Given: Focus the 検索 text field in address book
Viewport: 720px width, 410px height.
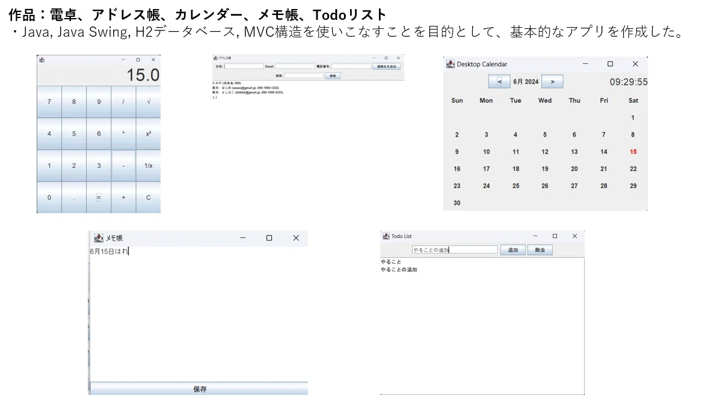Looking at the screenshot, I should [x=304, y=75].
